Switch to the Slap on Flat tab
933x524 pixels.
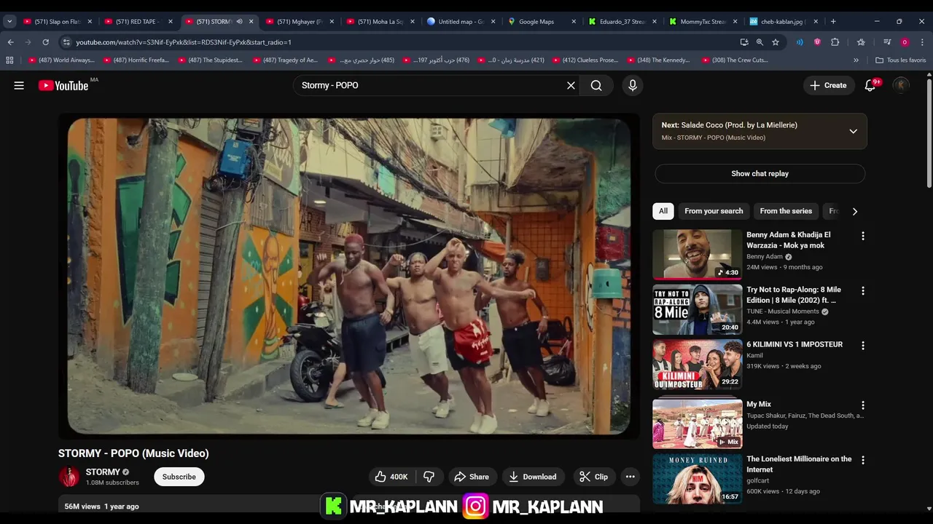click(x=58, y=22)
